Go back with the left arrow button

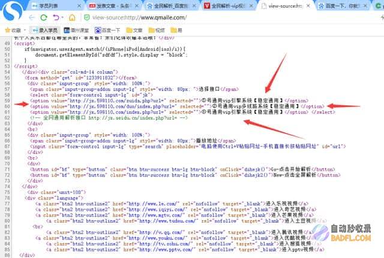tap(32, 17)
